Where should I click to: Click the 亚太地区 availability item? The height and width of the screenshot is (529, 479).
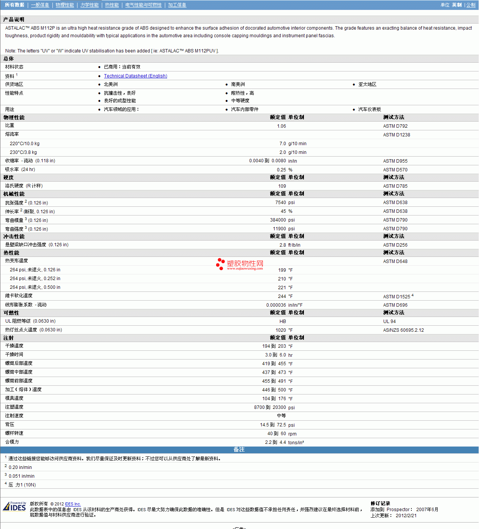367,84
